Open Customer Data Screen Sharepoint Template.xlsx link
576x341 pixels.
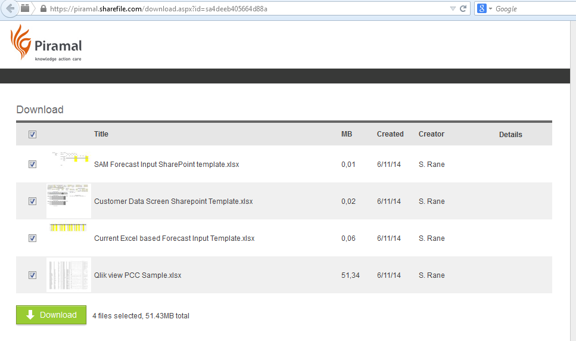coord(173,201)
